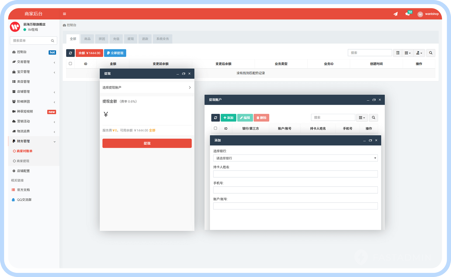Viewport: 451px width, 277px height.
Task: Select 商家提现 in sidebar submenu
Action: [x=23, y=161]
